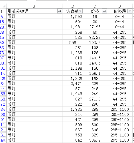Open filter dropdown for 引流关键词 column
Image resolution: width=134 pixels, height=143 pixels.
tap(60, 11)
